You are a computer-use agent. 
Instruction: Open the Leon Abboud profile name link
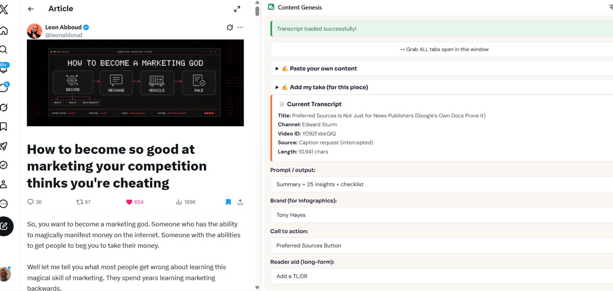coord(63,27)
